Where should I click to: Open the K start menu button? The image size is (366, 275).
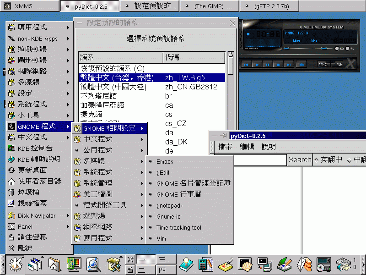coord(16,264)
